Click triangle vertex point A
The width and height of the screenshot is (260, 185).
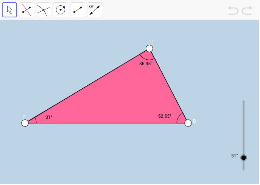tap(25, 123)
